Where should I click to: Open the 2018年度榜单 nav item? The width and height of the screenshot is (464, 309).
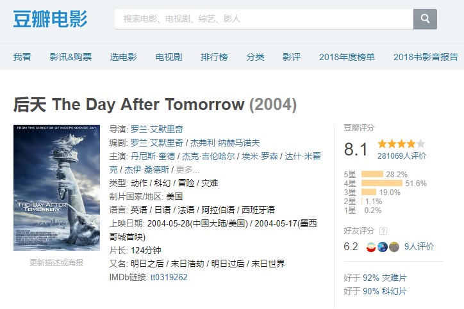(x=347, y=57)
